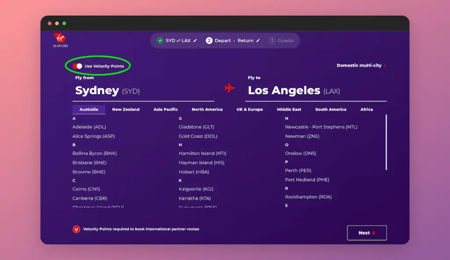
Task: Select the Australia region tab
Action: (x=89, y=109)
